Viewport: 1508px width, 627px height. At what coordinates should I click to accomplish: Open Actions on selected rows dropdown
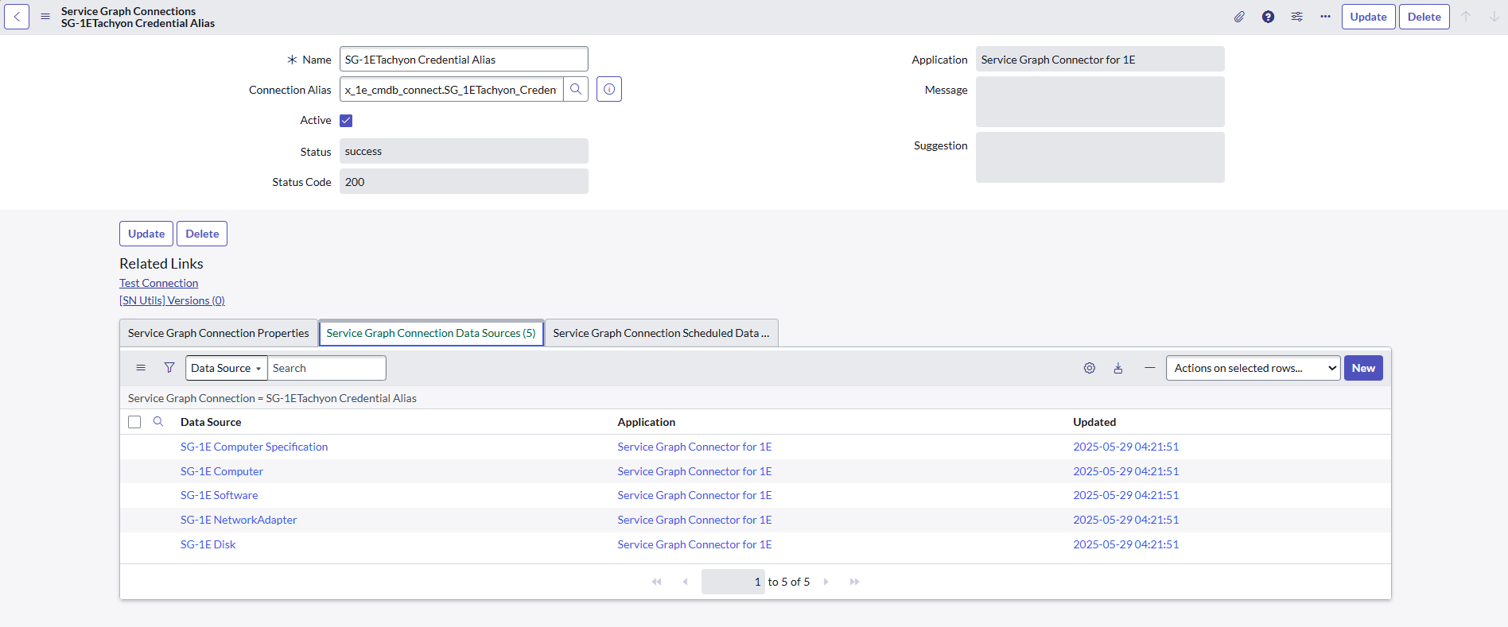[1253, 368]
